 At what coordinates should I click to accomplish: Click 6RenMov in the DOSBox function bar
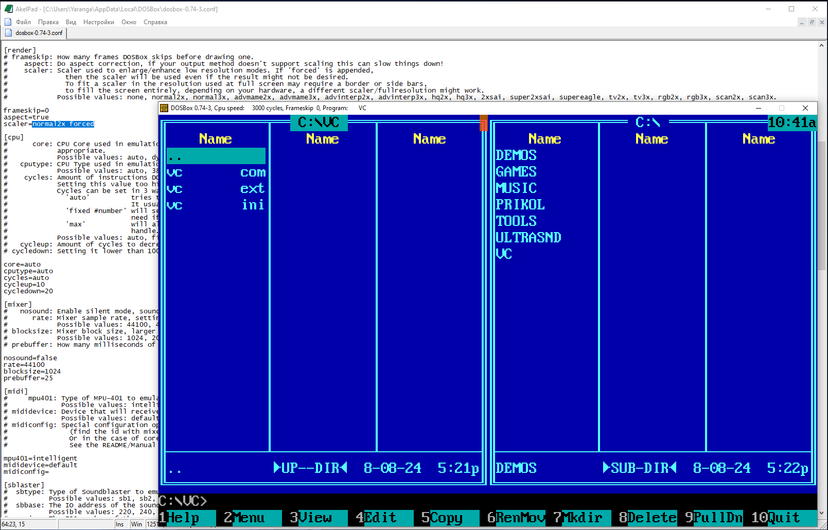click(516, 518)
